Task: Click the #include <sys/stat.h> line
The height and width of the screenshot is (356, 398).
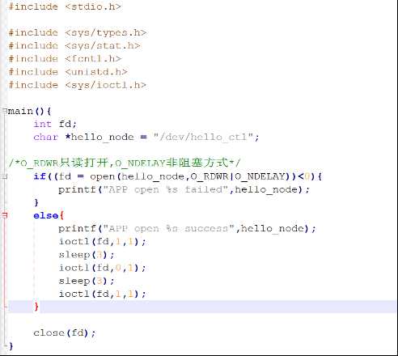Action: 74,45
